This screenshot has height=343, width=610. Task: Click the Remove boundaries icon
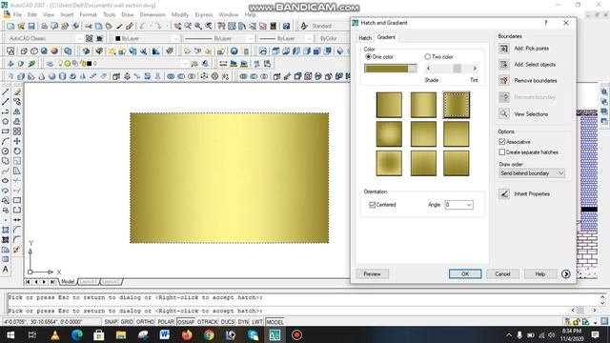click(x=504, y=80)
